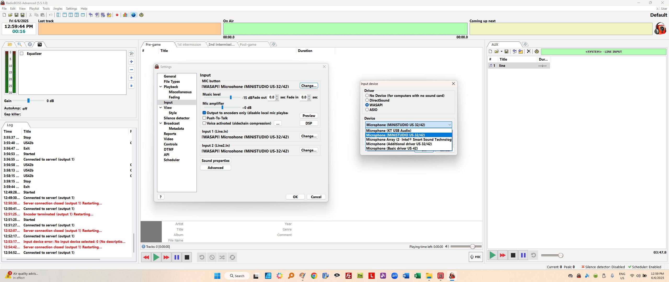Open the Tools menu
The height and width of the screenshot is (282, 669).
tap(46, 9)
